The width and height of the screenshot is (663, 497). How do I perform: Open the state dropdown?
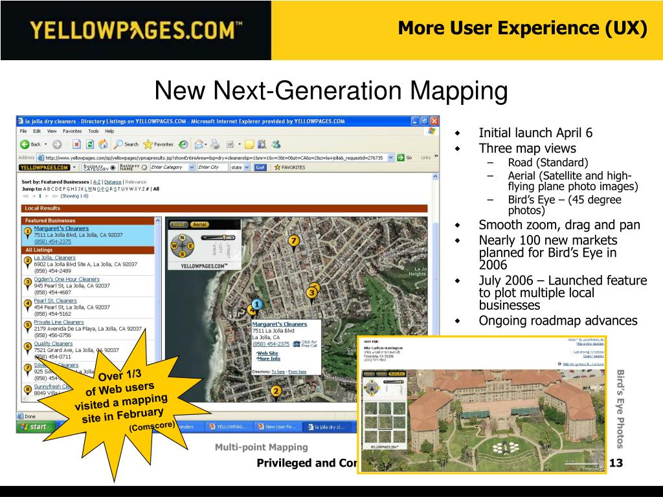(247, 168)
